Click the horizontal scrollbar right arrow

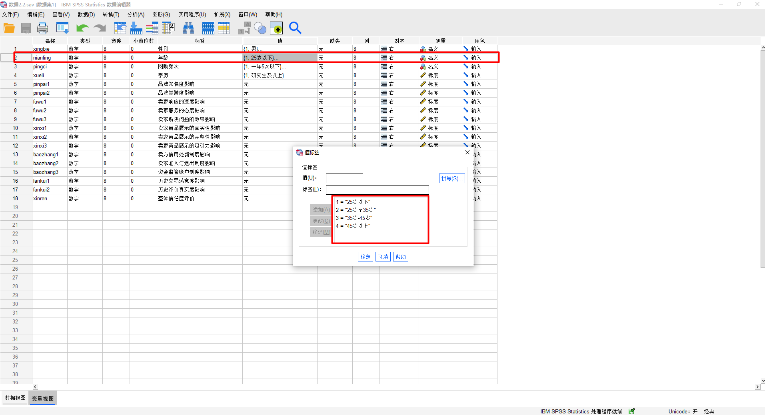point(757,387)
